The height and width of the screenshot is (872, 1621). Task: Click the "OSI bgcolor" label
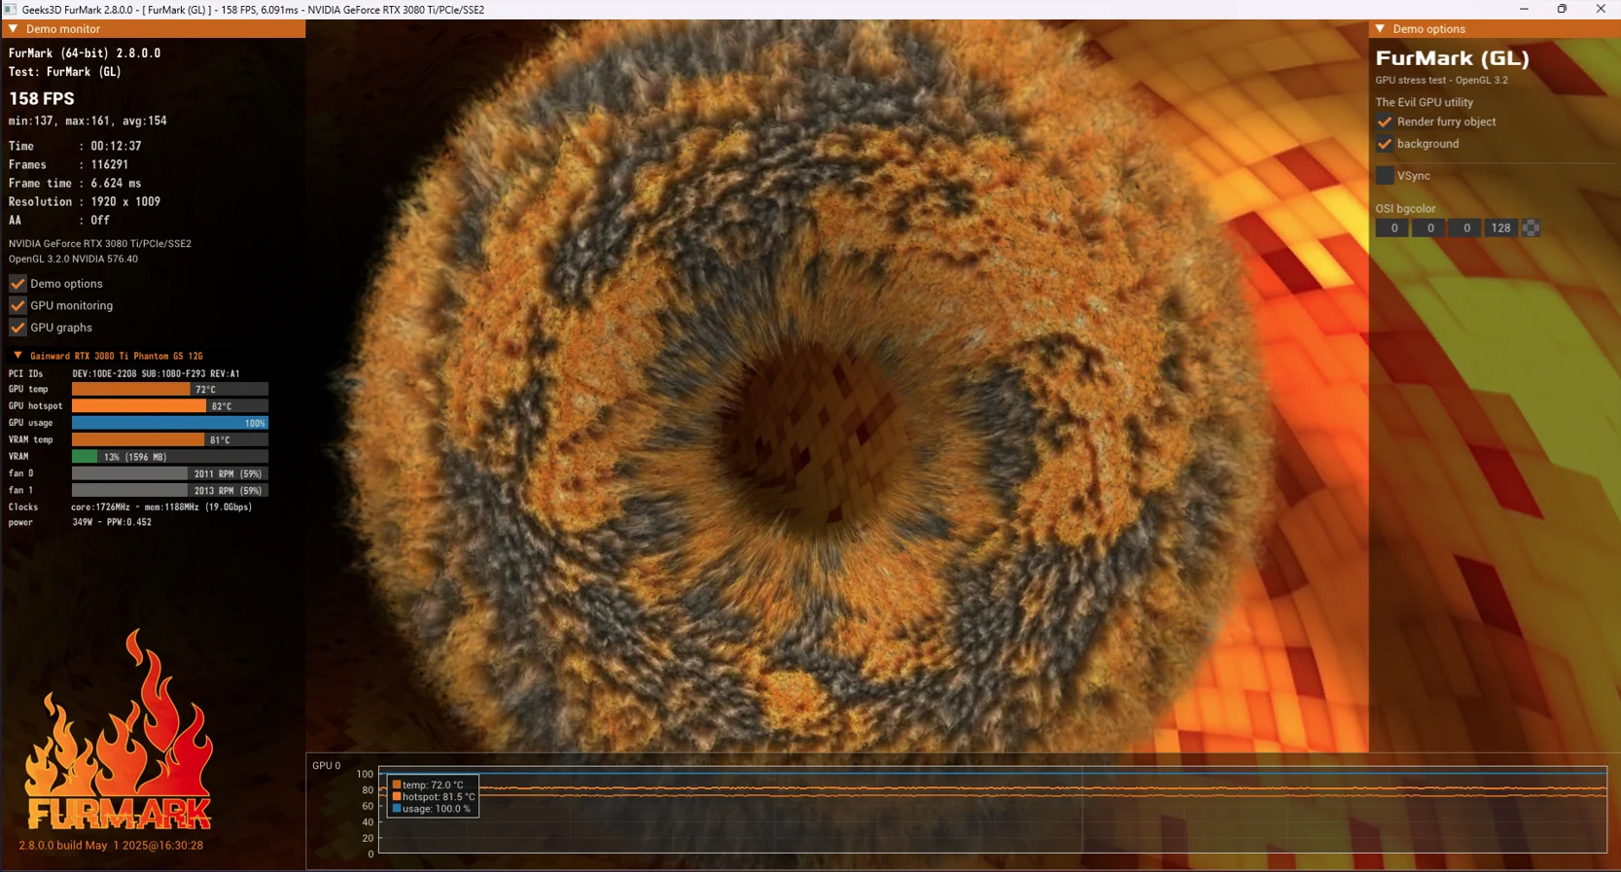(1405, 209)
